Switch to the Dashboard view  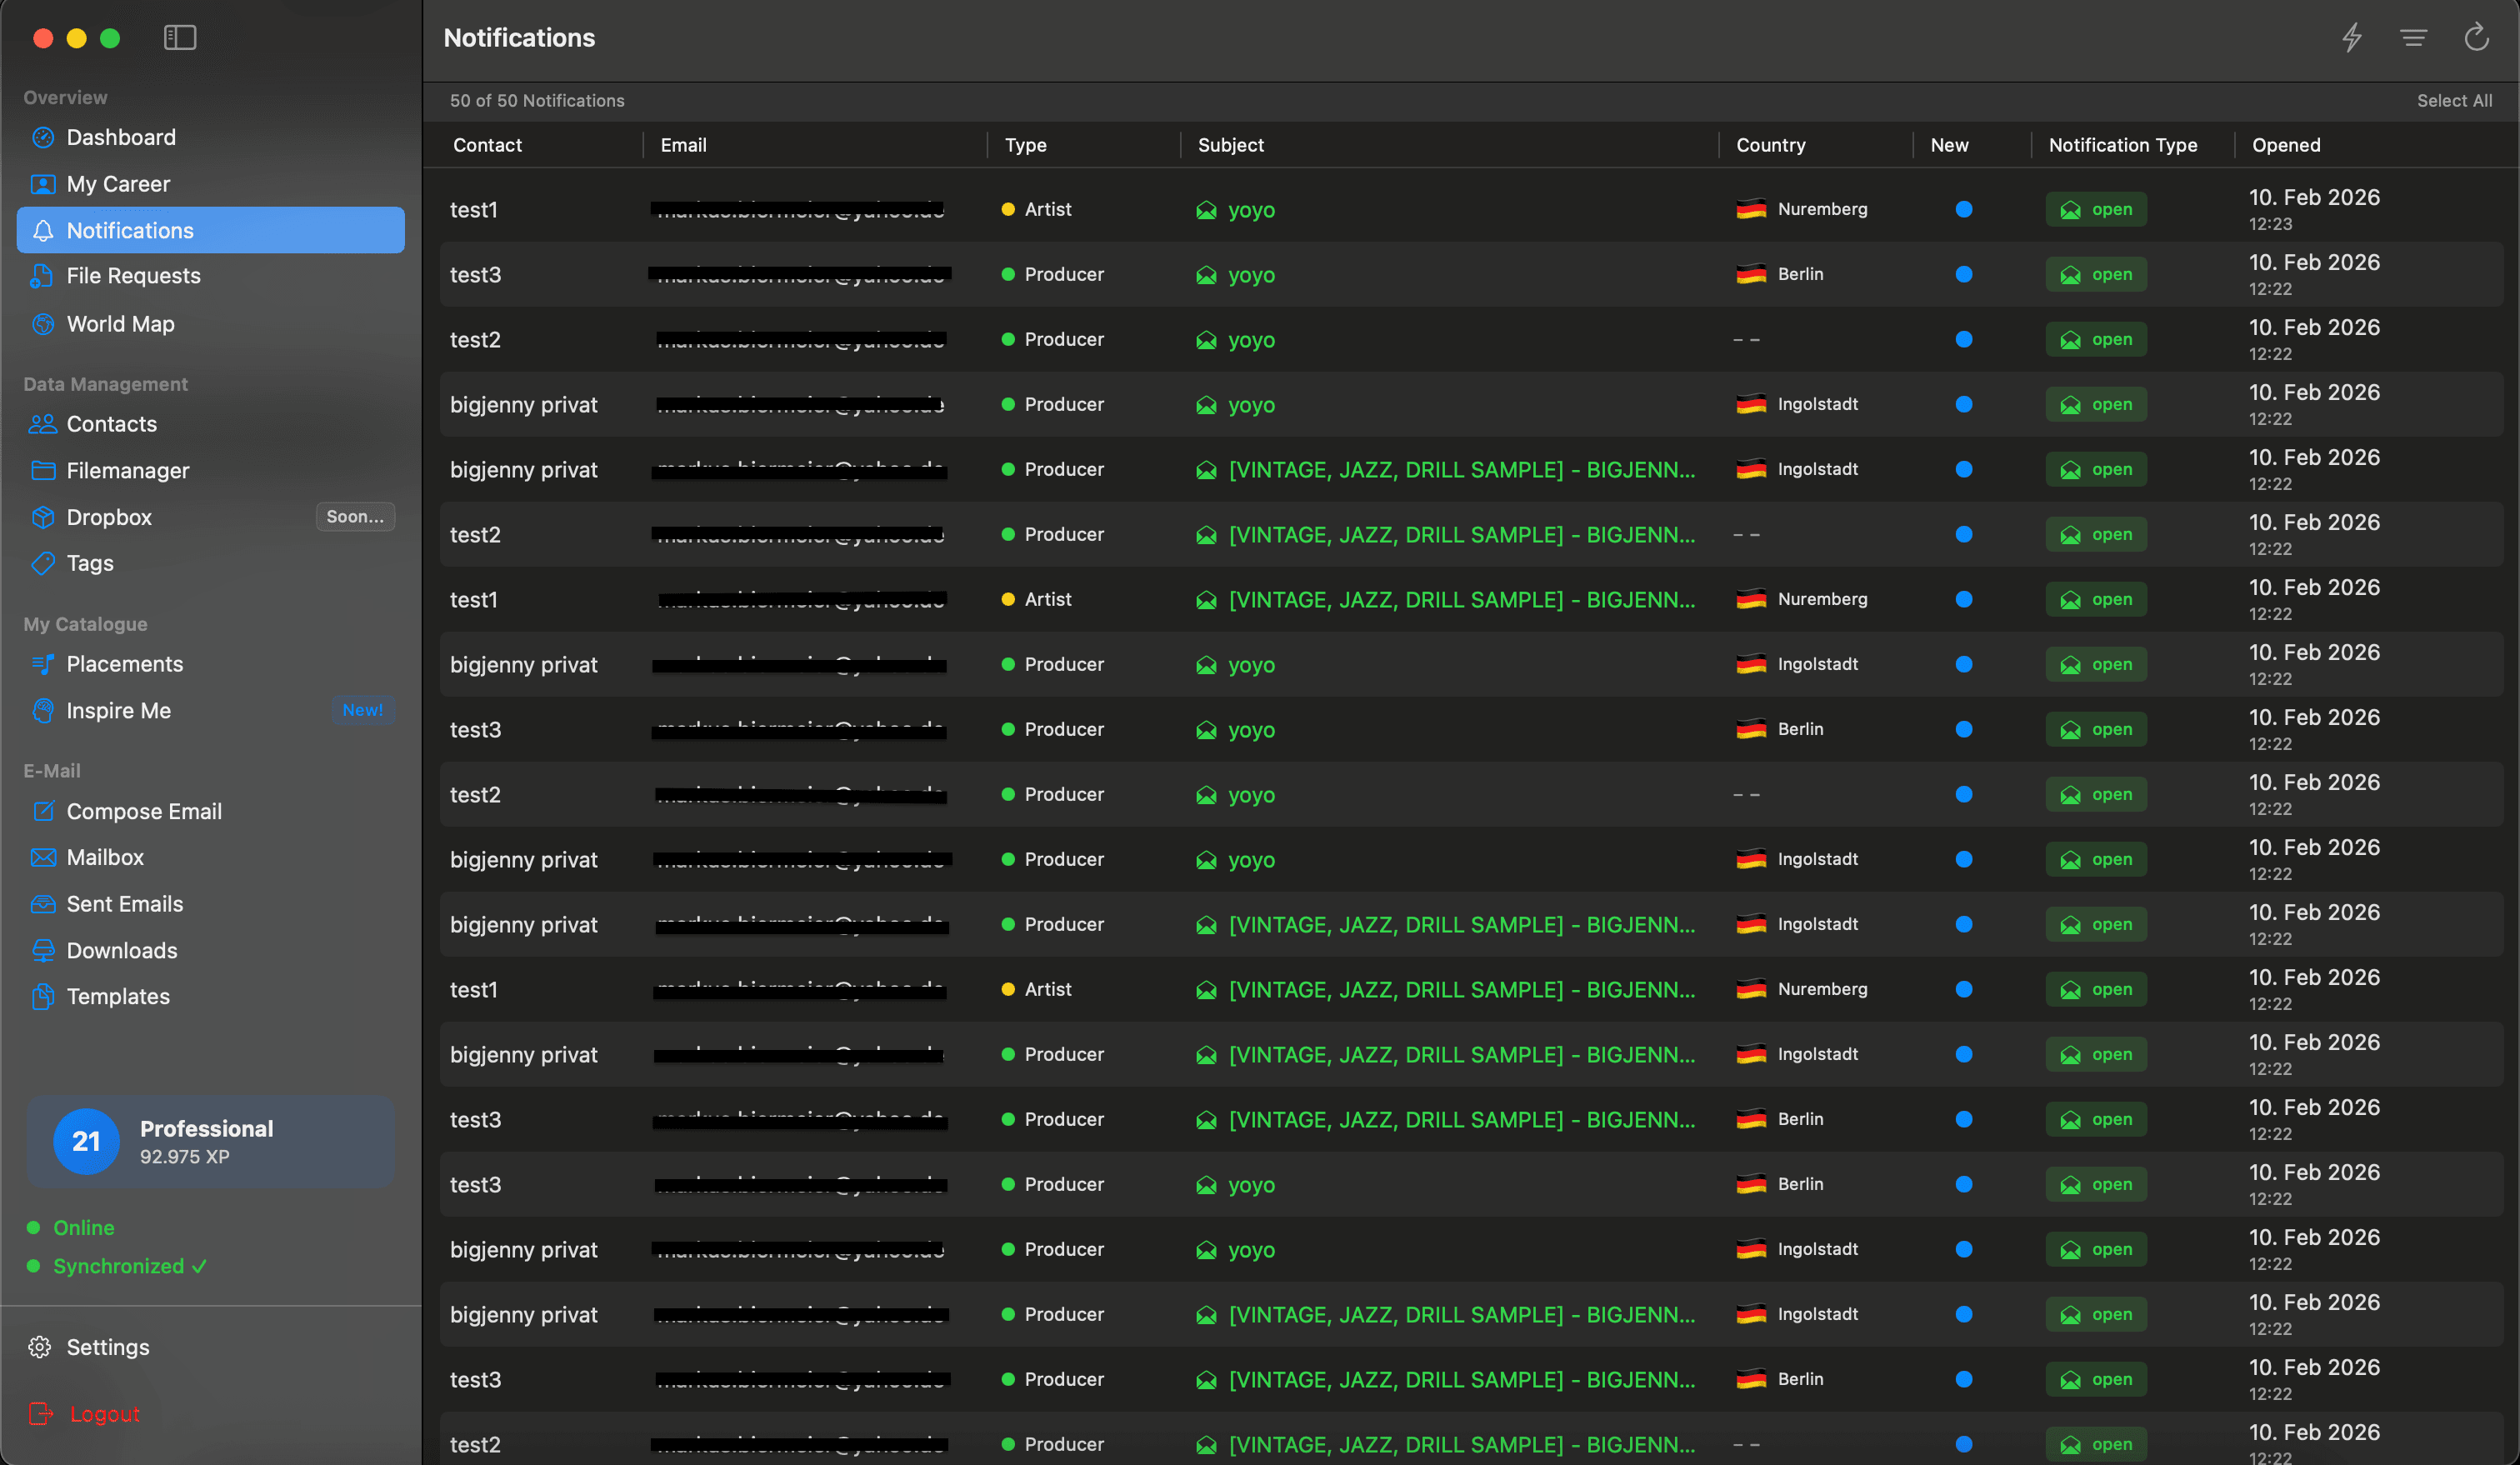point(121,137)
